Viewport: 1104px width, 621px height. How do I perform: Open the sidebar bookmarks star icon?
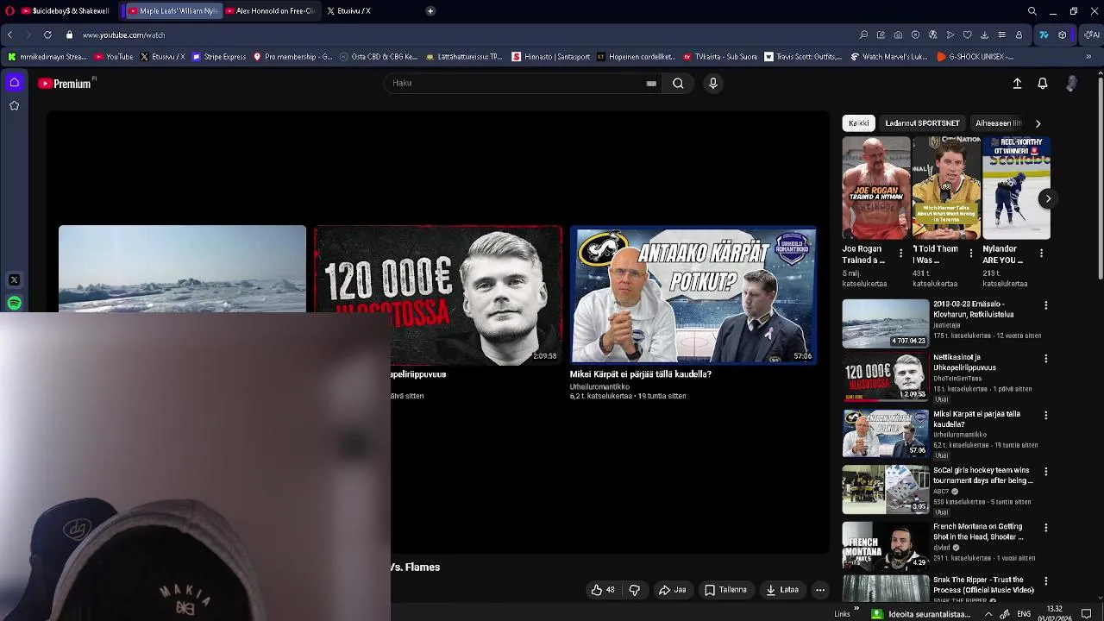pyautogui.click(x=14, y=105)
